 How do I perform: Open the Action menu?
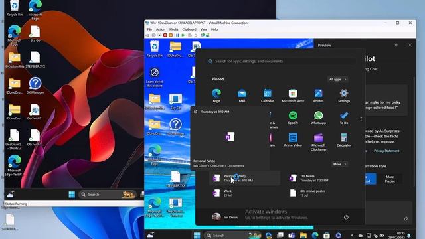tap(161, 29)
